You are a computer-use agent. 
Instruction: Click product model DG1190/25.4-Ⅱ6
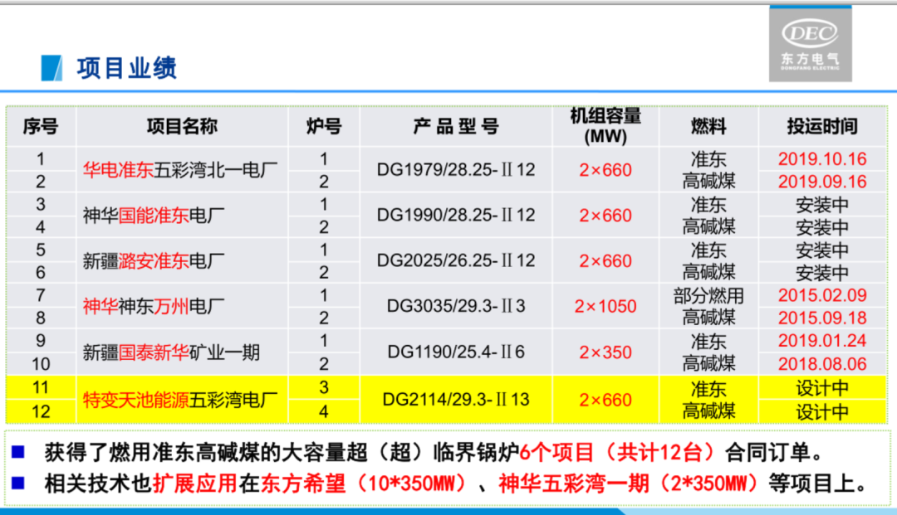coord(456,352)
